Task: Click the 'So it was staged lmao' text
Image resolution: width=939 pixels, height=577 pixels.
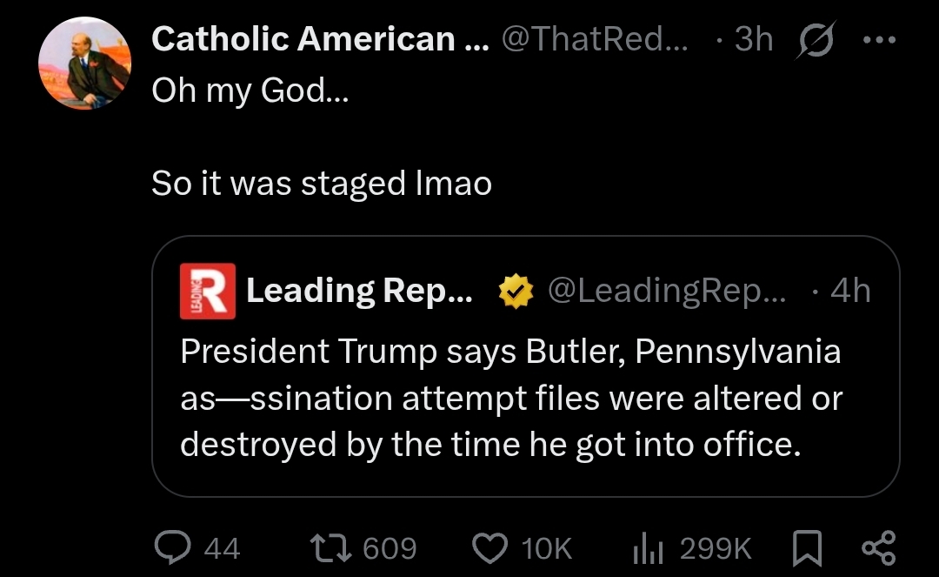Action: click(x=322, y=184)
